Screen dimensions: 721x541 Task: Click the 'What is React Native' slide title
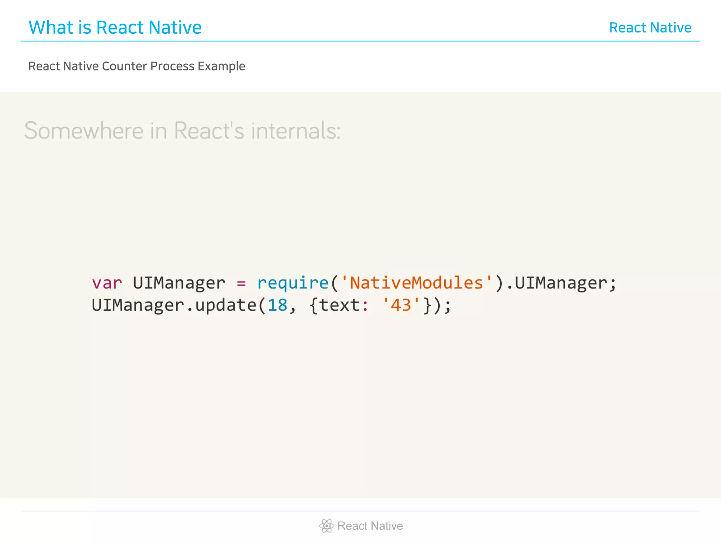115,27
